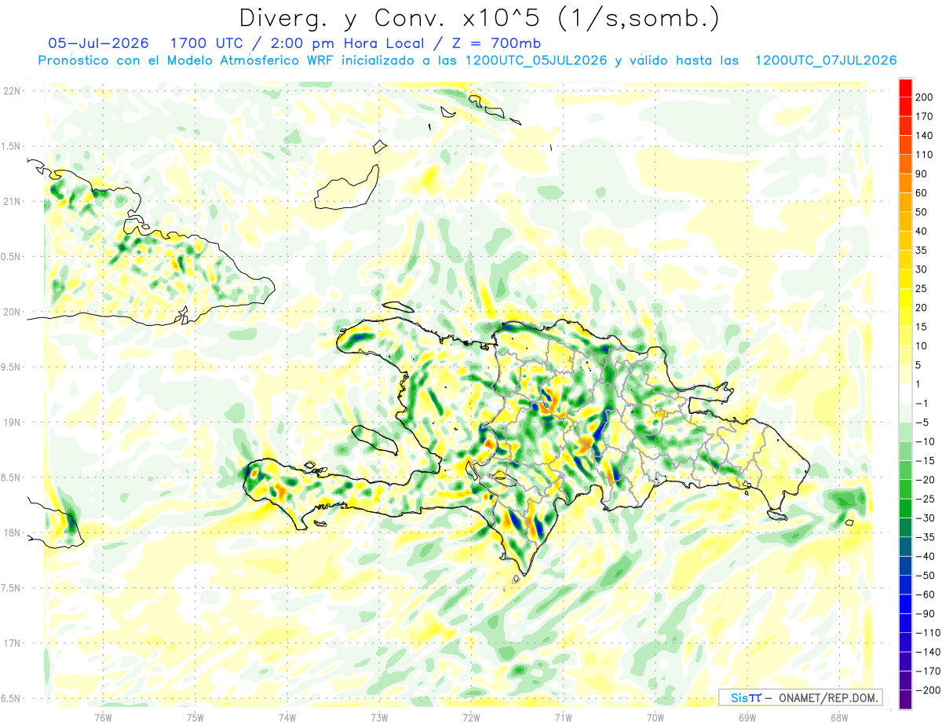Click the positive "5" colorbar value
This screenshot has width=942, height=728.
pyautogui.click(x=918, y=365)
